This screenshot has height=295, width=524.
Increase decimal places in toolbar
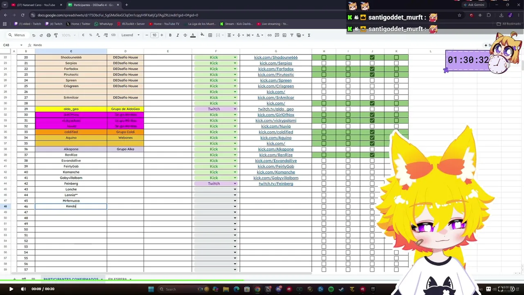click(106, 35)
